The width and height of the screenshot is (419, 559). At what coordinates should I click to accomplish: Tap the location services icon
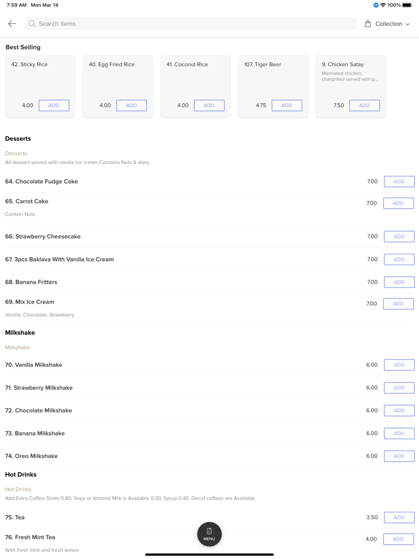[376, 5]
